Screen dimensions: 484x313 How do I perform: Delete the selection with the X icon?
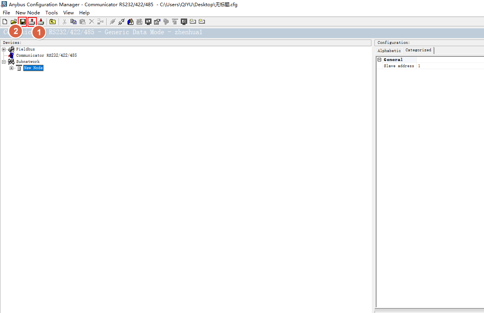pos(92,22)
